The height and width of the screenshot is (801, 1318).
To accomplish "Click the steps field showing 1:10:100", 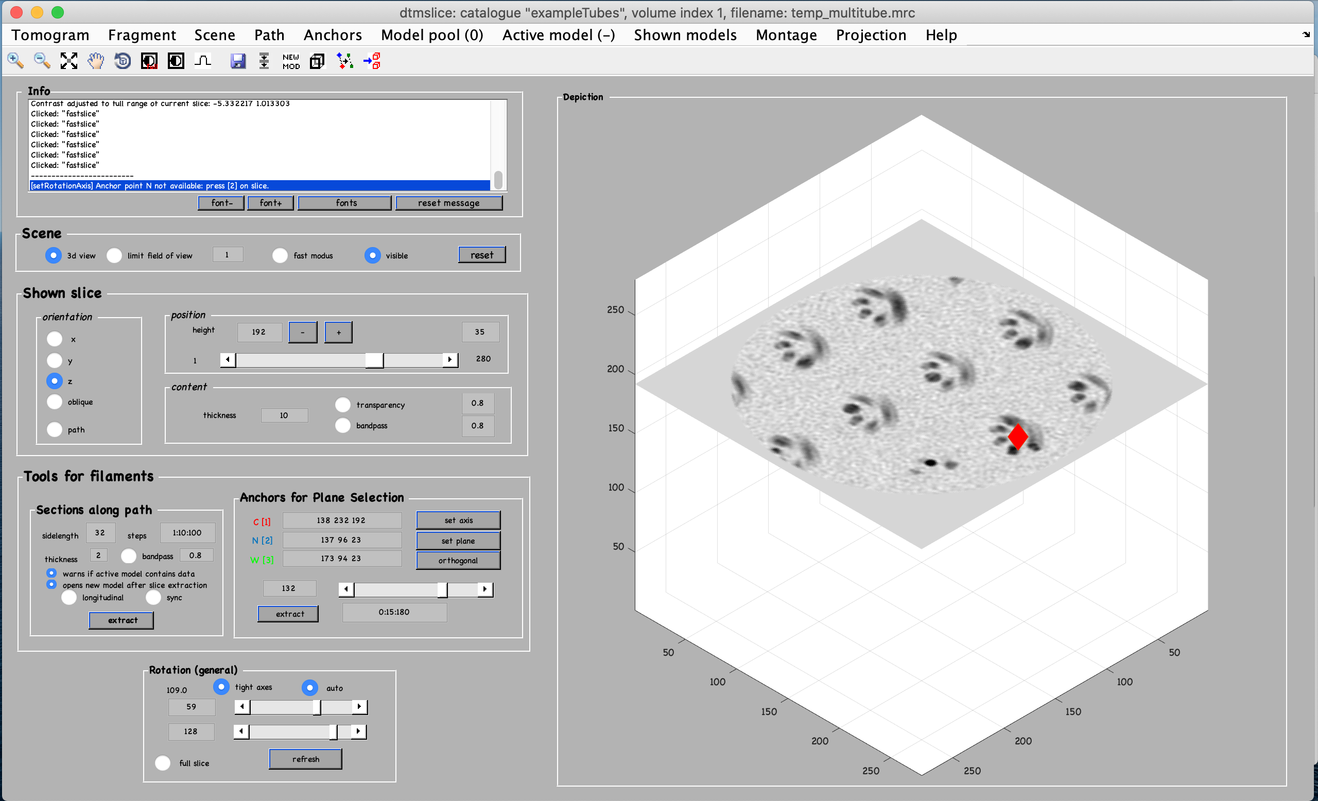I will (187, 533).
